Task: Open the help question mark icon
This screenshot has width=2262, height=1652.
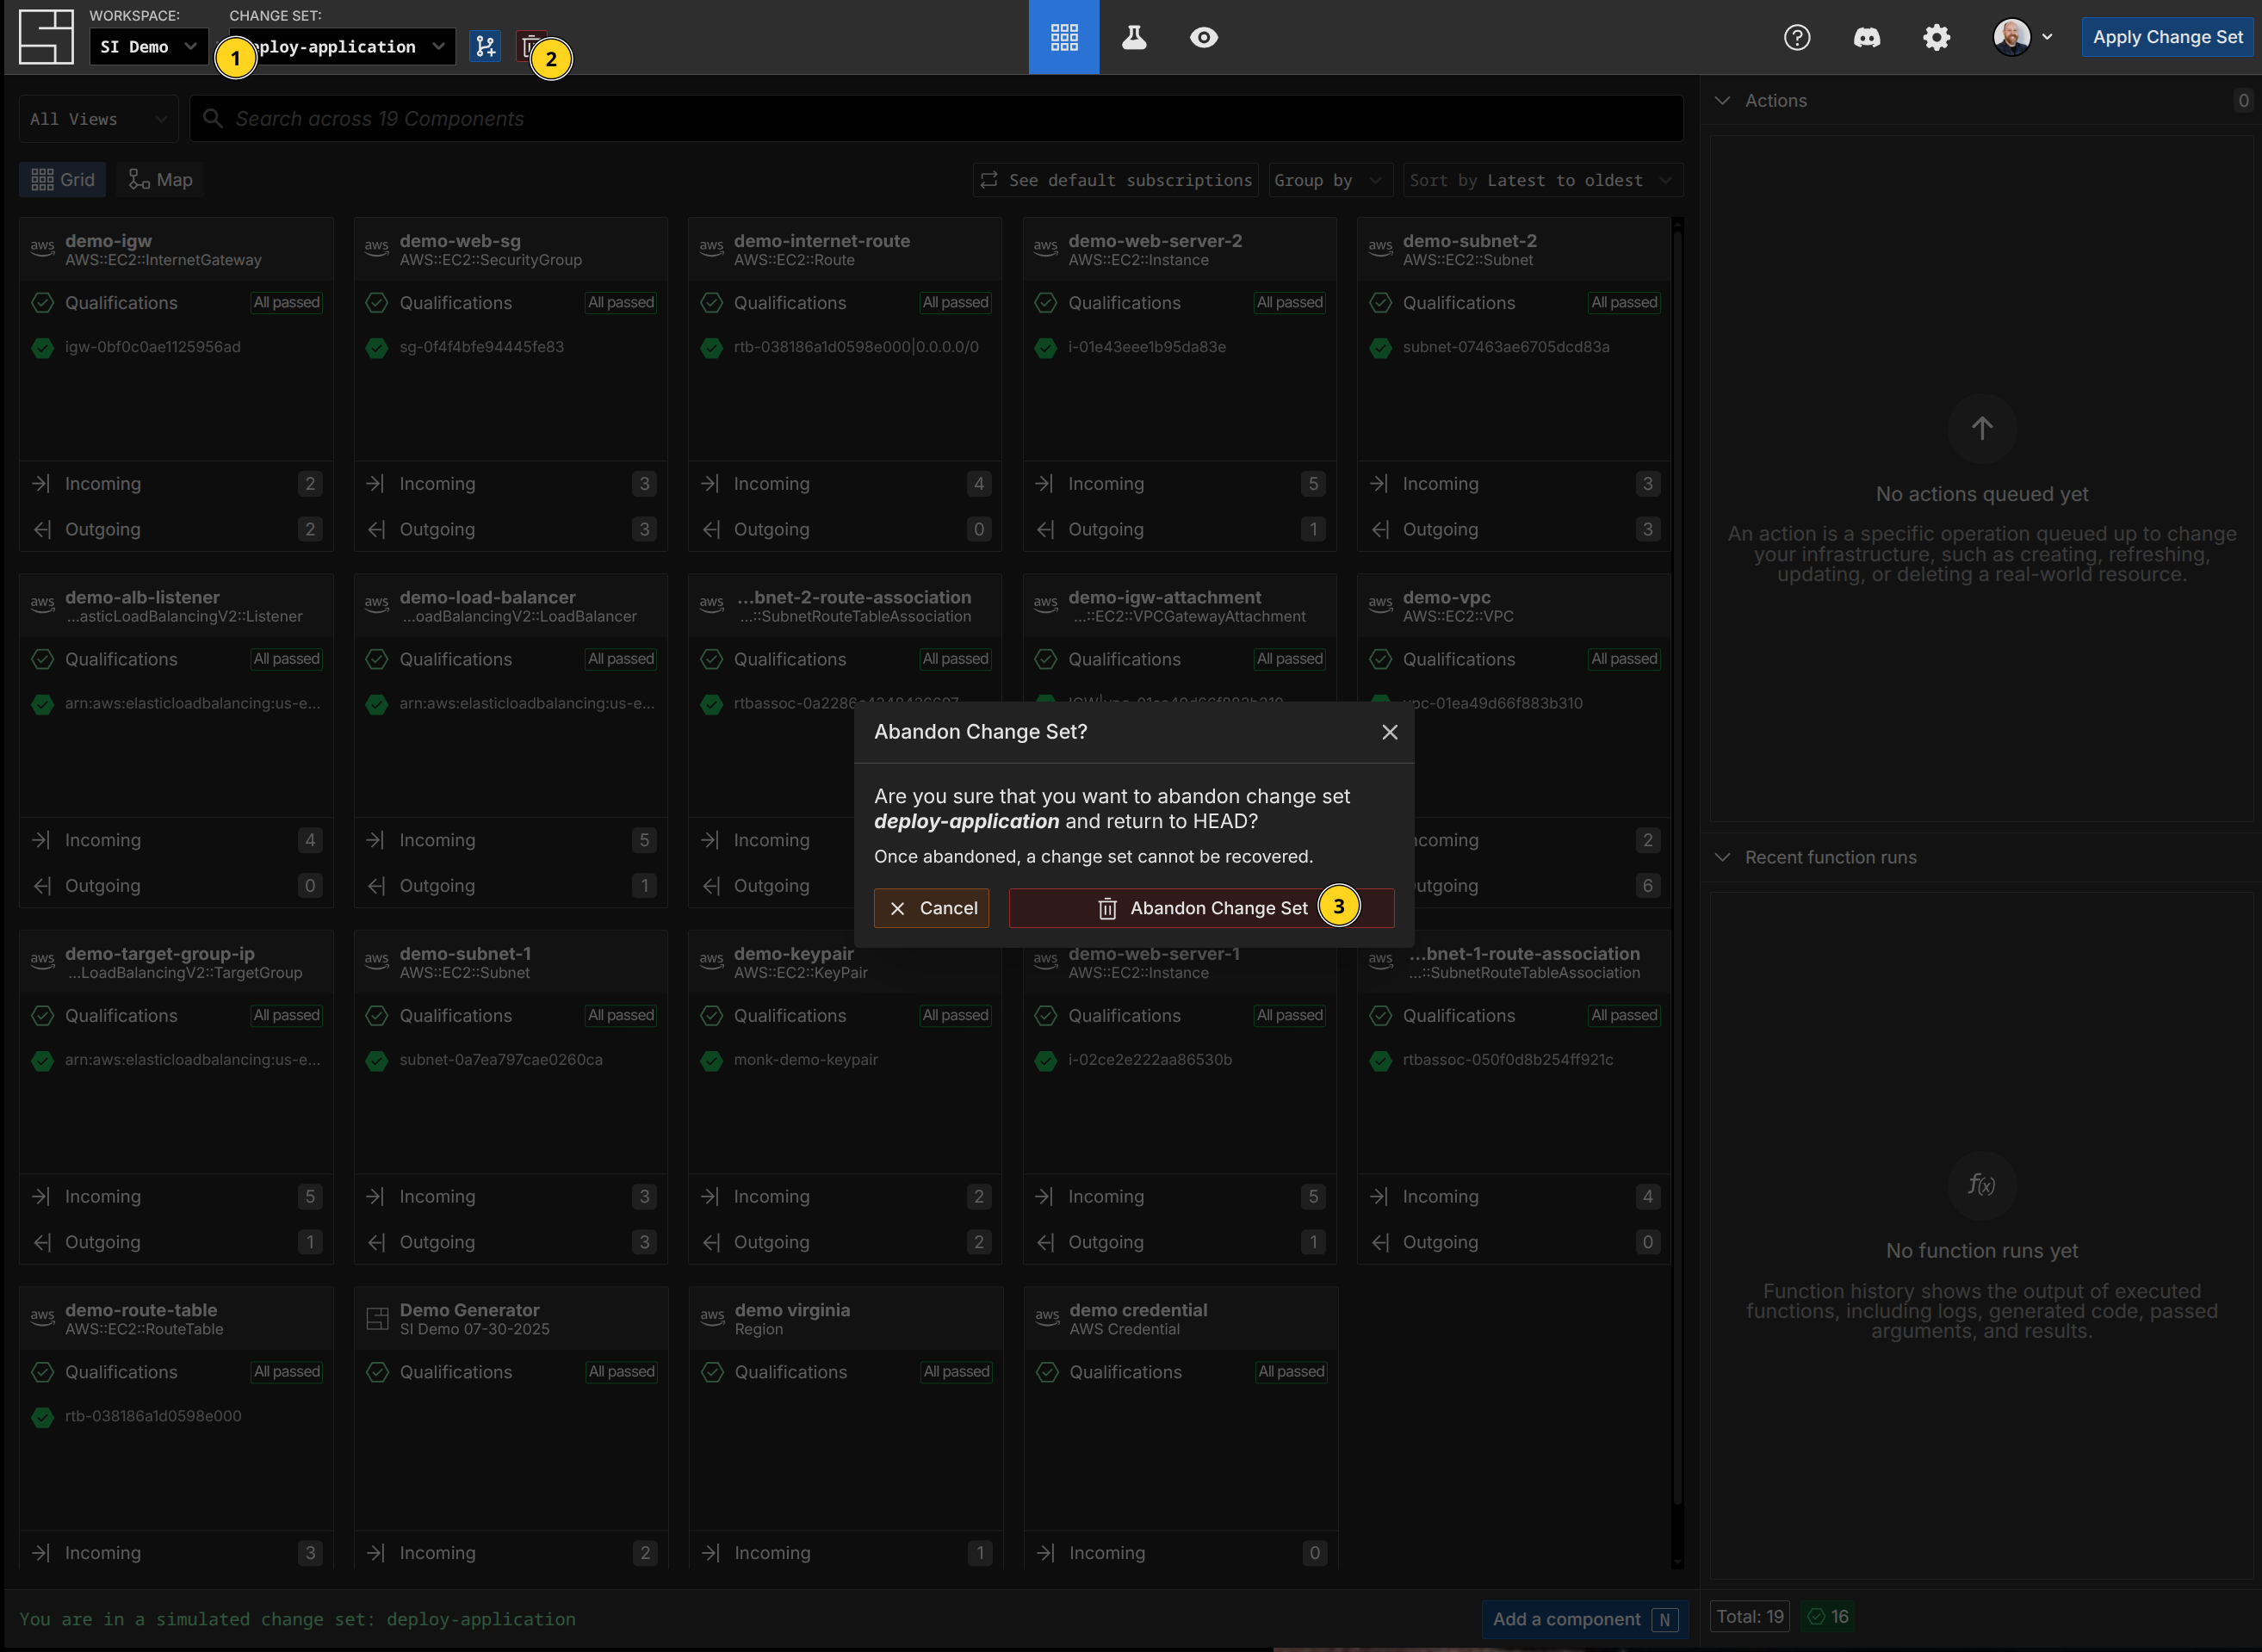Action: (1796, 37)
